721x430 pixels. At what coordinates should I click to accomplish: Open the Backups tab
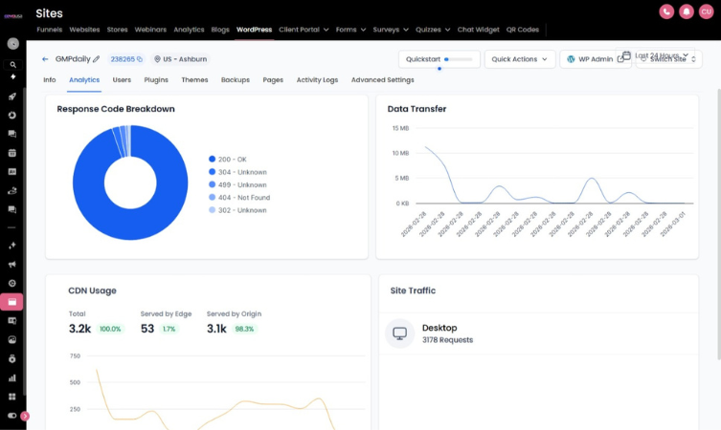tap(236, 80)
